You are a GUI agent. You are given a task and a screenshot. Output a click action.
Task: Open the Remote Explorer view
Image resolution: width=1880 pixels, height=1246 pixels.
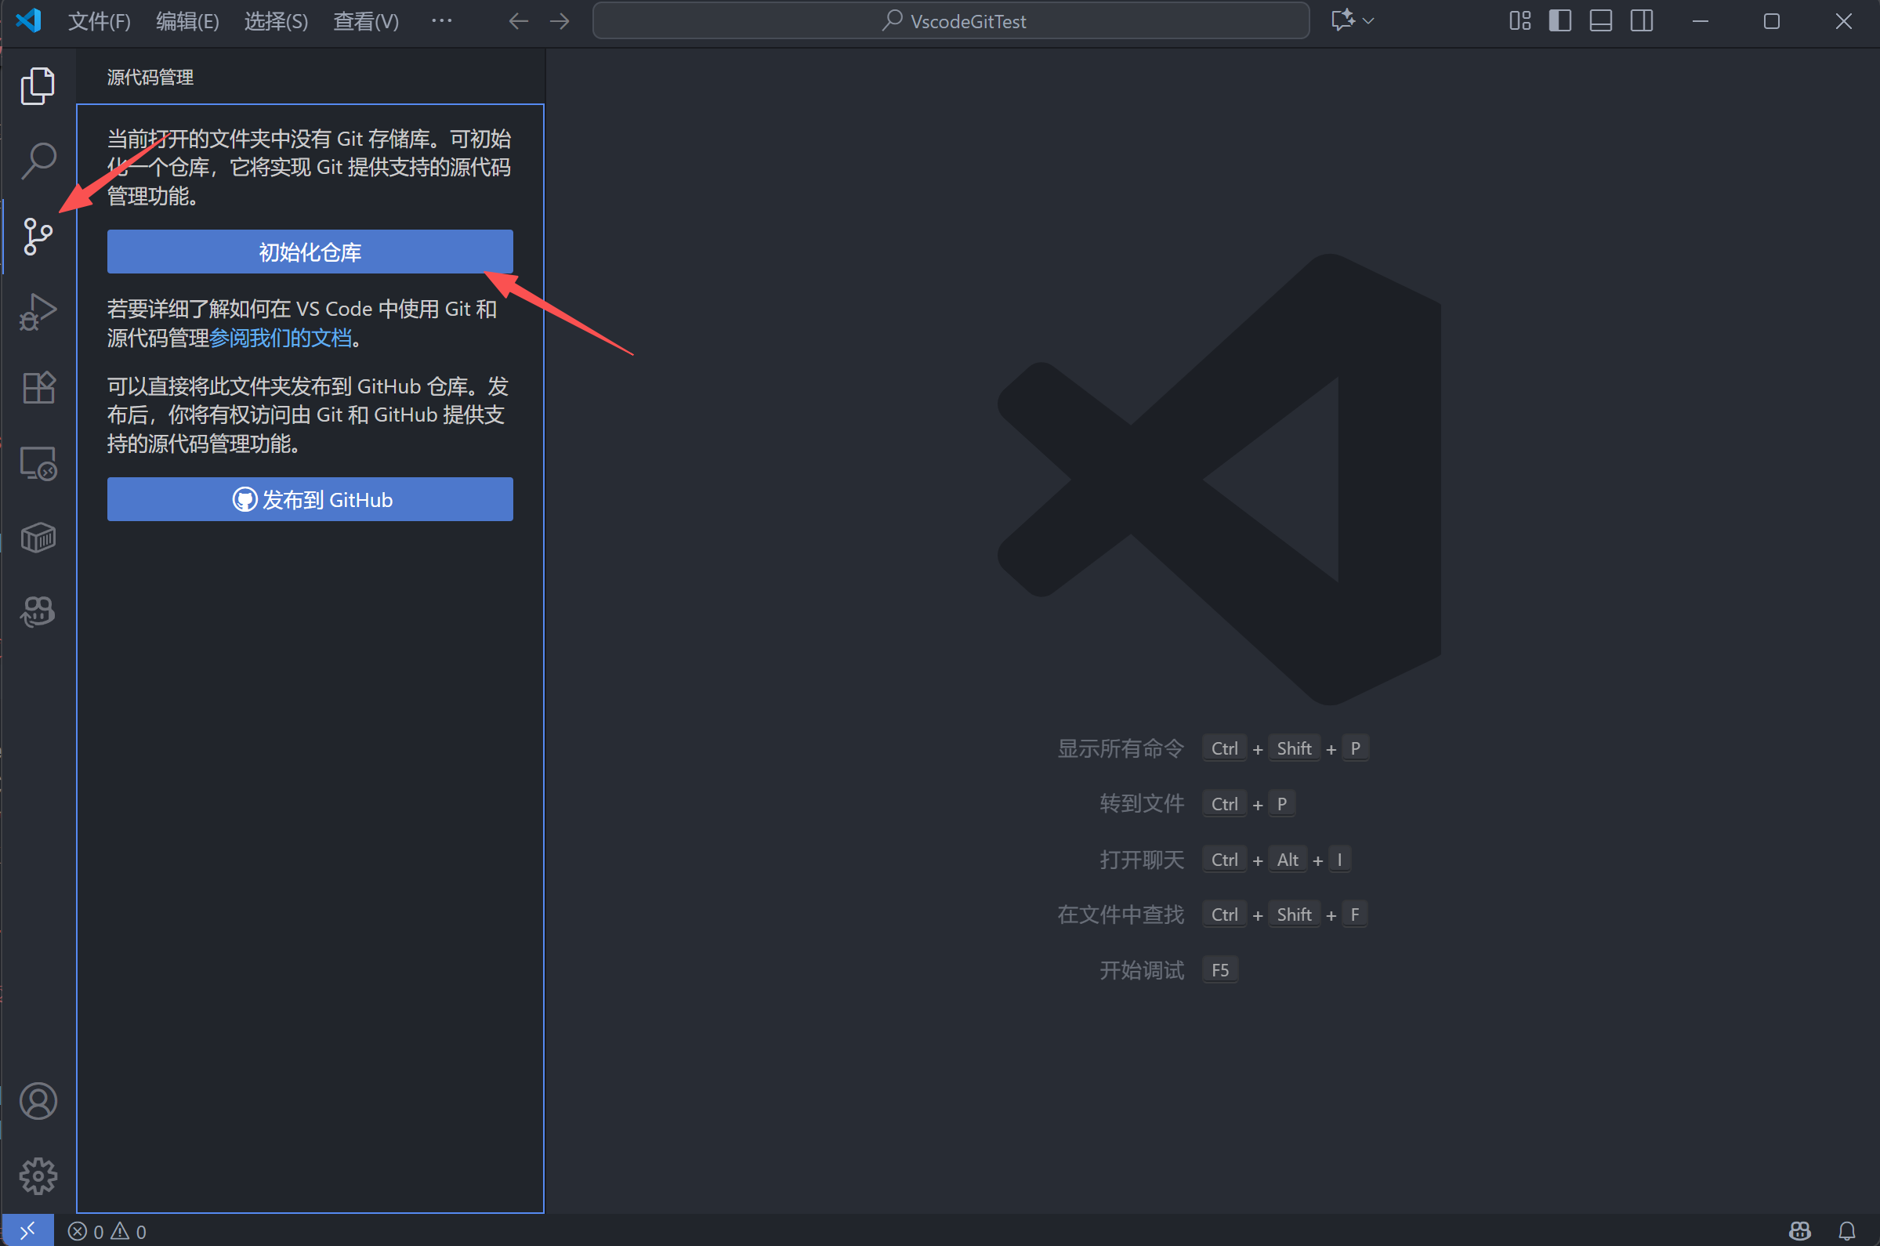coord(38,462)
